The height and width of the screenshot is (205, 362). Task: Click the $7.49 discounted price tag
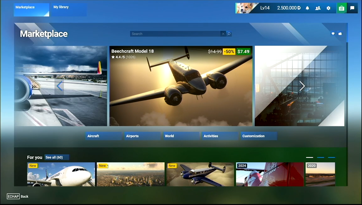point(243,51)
